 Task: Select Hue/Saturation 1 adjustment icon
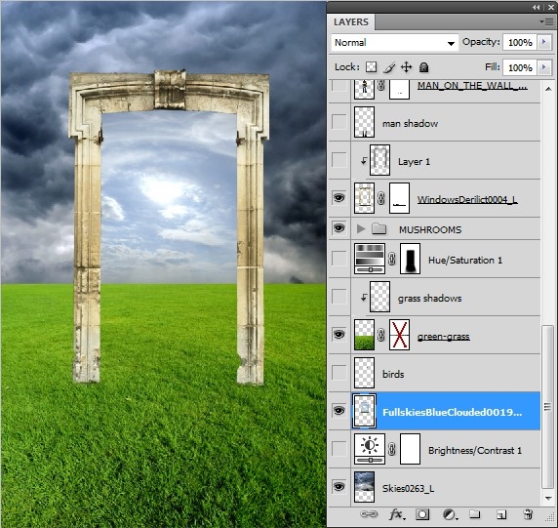[370, 259]
